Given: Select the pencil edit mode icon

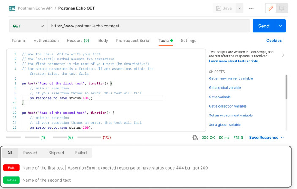Looking at the screenshot, I should pos(271,8).
